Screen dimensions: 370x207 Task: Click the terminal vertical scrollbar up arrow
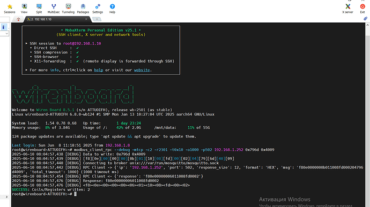pyautogui.click(x=367, y=25)
